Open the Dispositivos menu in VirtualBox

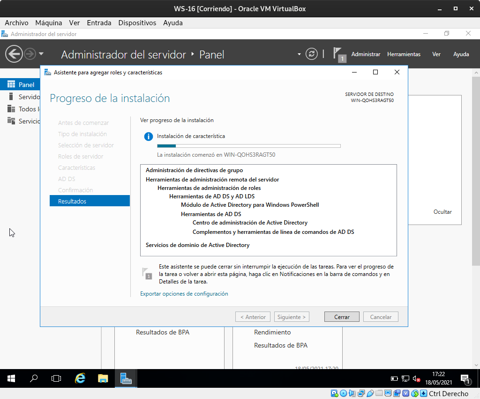(x=137, y=22)
